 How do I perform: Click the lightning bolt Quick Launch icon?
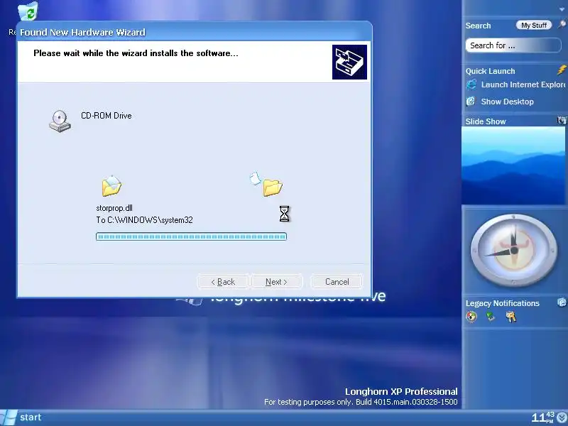point(562,70)
